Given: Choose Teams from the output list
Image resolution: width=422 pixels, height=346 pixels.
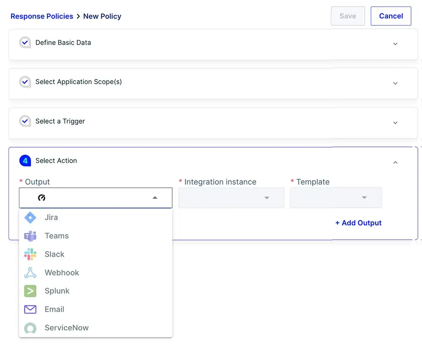Looking at the screenshot, I should 95,236.
